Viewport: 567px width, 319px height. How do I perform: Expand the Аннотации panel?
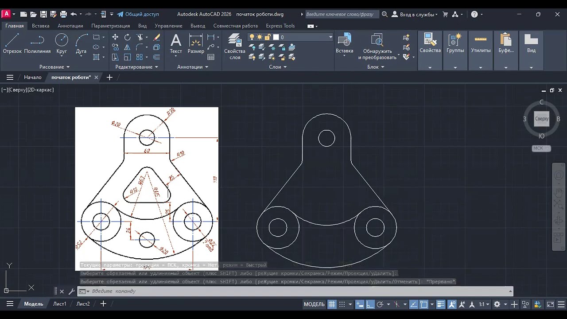point(193,67)
